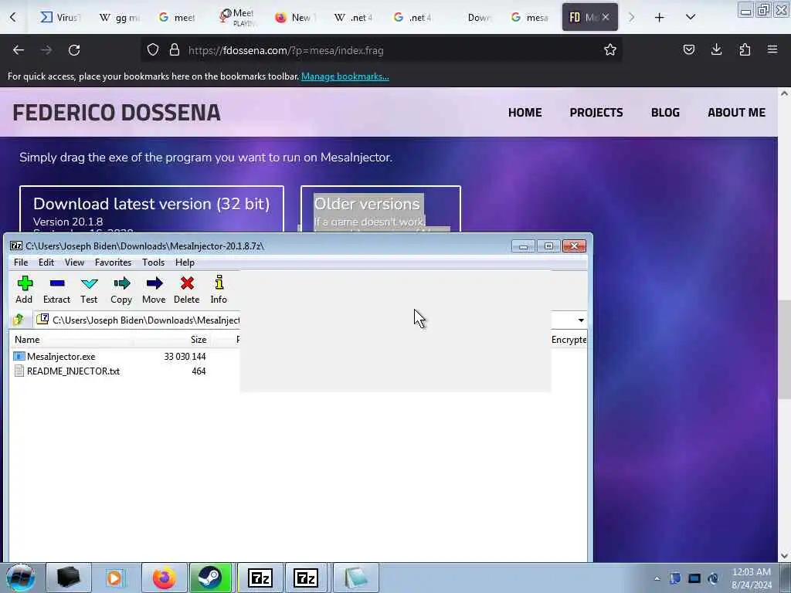Reload the current Firefox page
The image size is (791, 593).
[74, 50]
